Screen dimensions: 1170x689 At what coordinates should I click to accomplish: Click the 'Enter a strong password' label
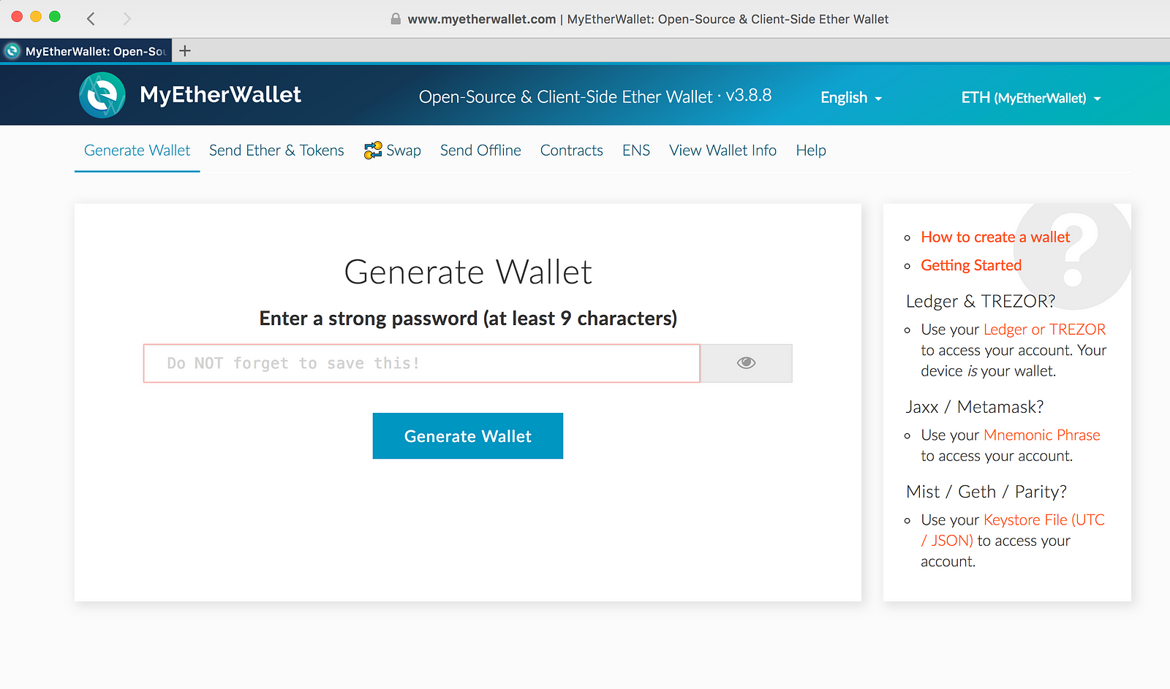[468, 319]
